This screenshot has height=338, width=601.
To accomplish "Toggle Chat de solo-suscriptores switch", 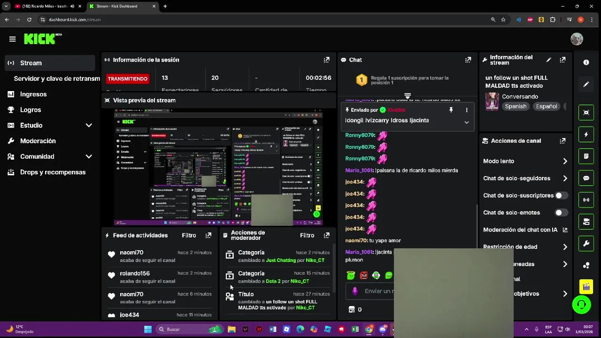I will point(561,195).
